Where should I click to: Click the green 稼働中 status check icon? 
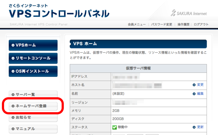click(114, 127)
